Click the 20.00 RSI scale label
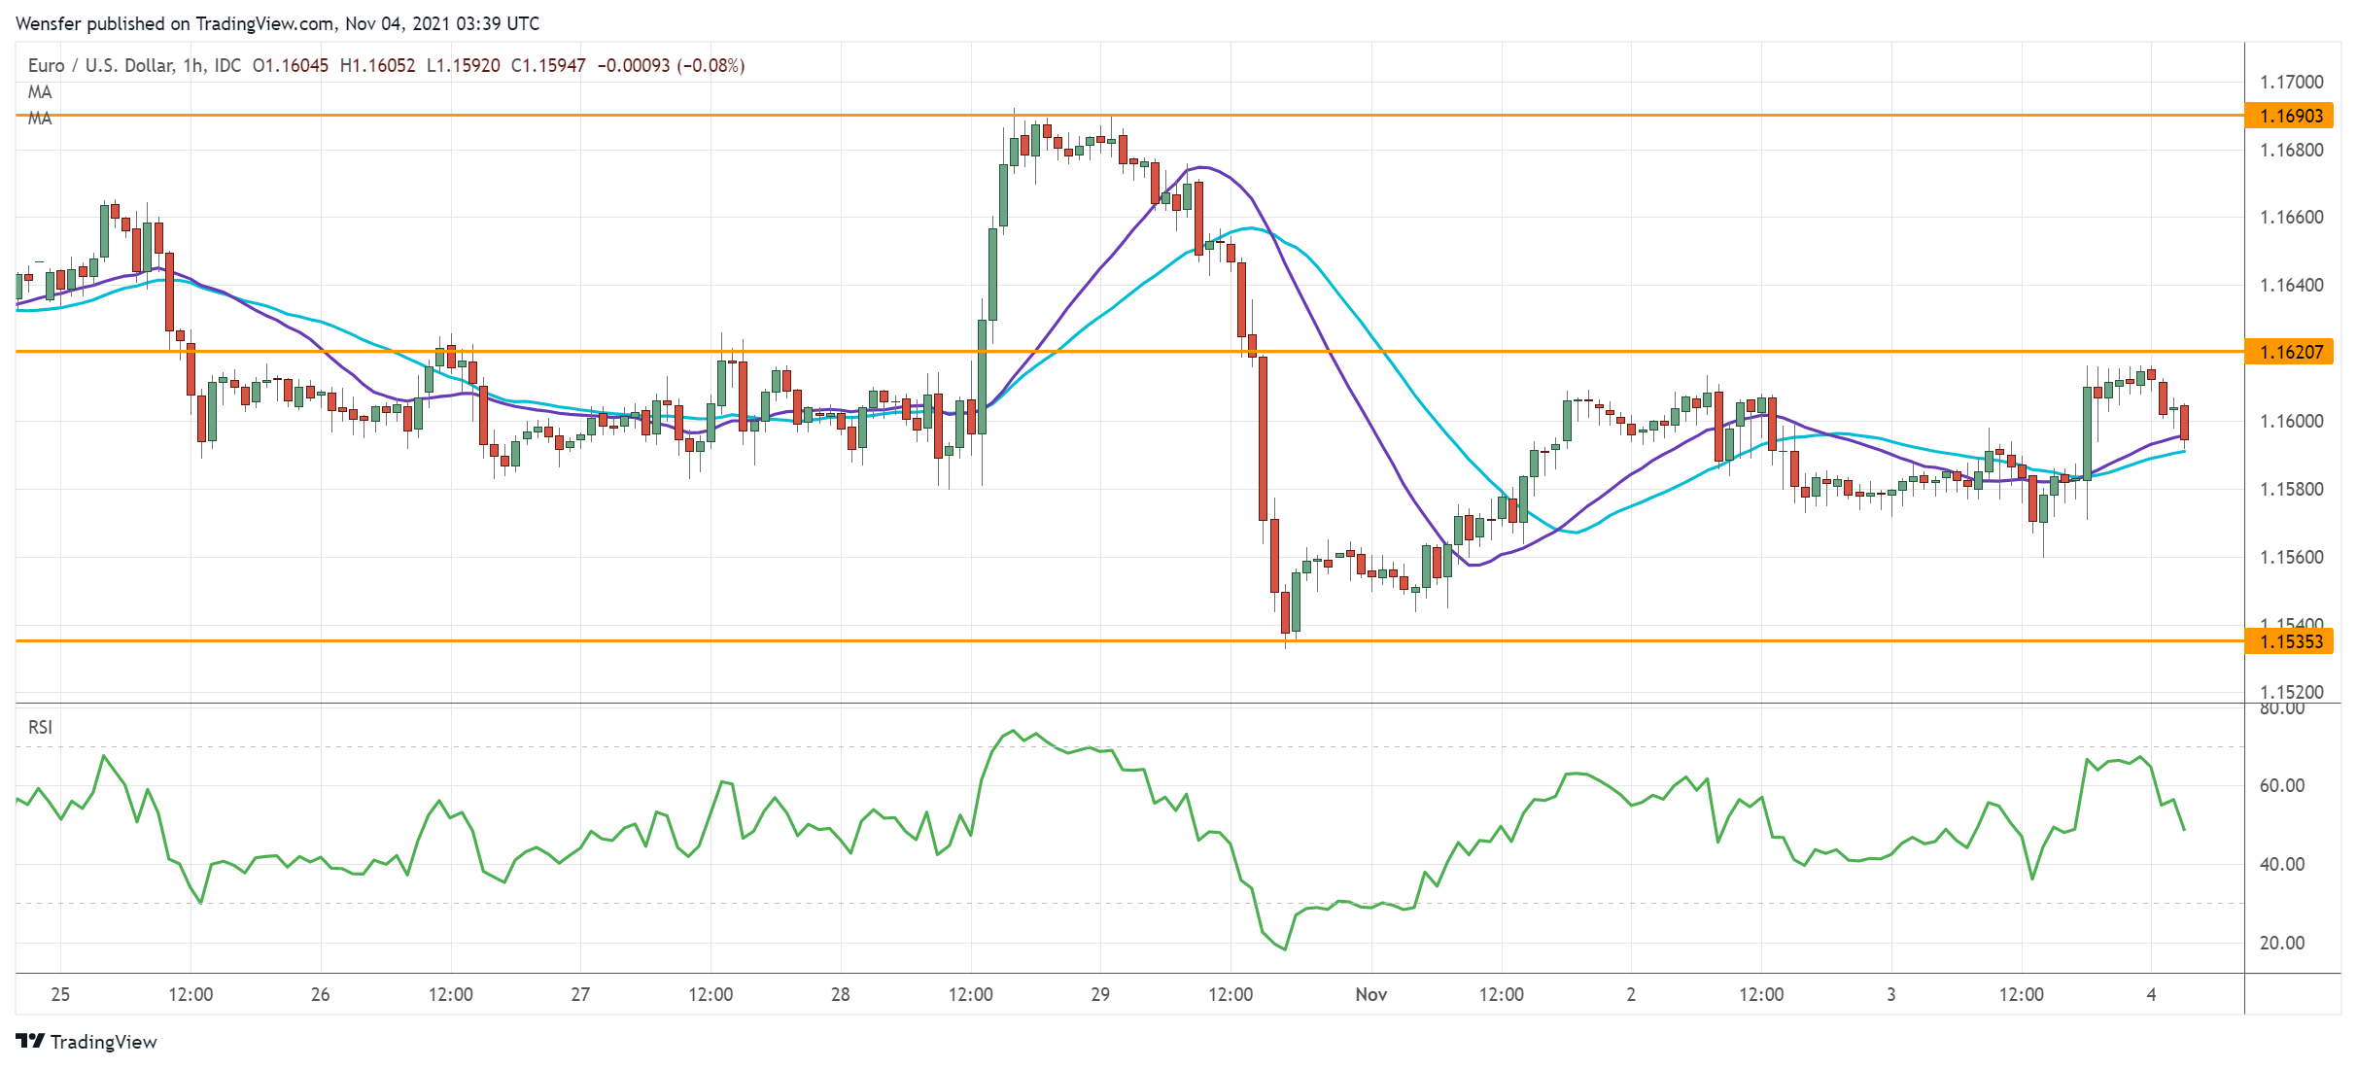The image size is (2357, 1068). (2281, 943)
